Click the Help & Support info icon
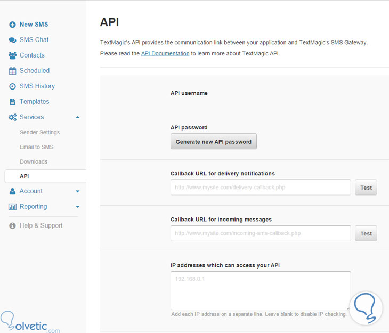389x333 pixels. (x=12, y=226)
